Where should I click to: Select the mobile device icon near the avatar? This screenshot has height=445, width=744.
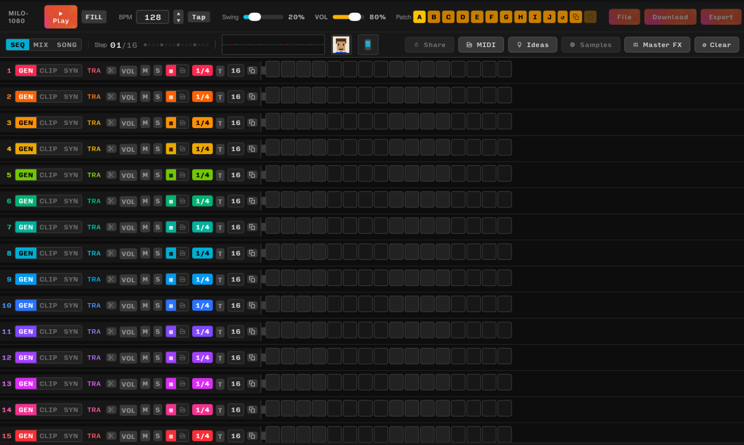coord(368,45)
